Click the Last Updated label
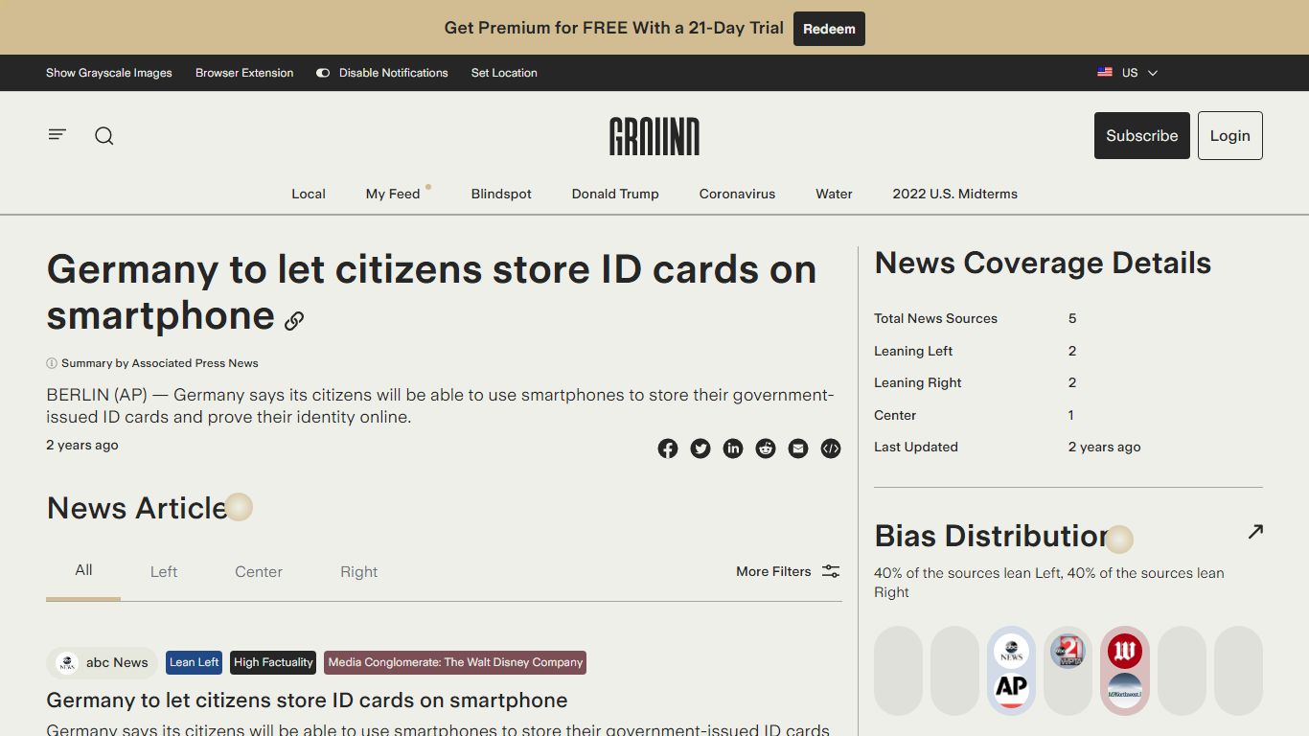Screen dimensions: 1309x736 point(915,447)
